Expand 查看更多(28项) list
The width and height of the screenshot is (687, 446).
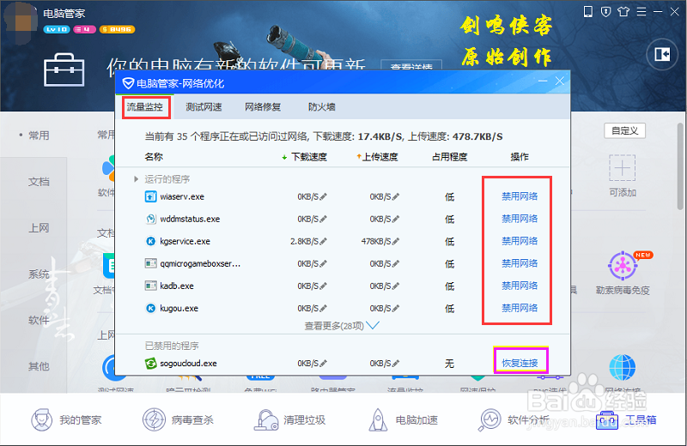click(342, 326)
